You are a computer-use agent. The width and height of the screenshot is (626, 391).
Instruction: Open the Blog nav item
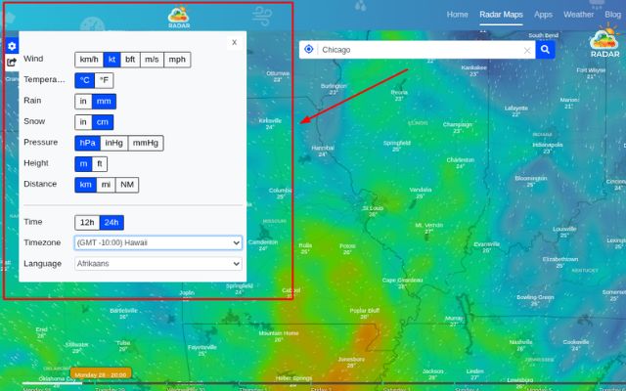coord(613,15)
